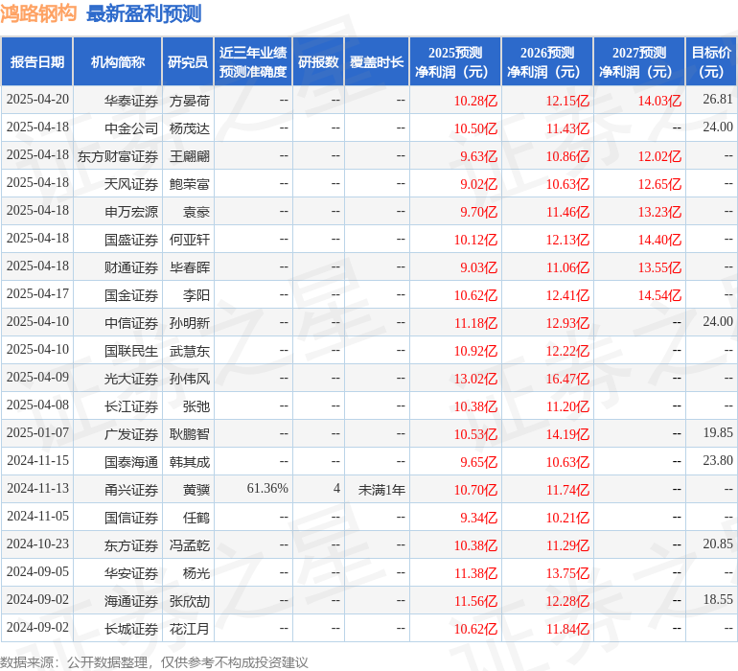The height and width of the screenshot is (671, 738).
Task: Click the 鸿路钢构 stock name title
Action: pyautogui.click(x=38, y=13)
